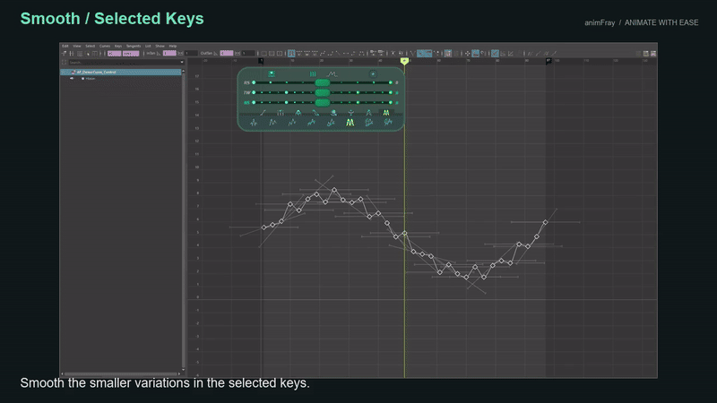Click the highlighted yellow Smooth Selected Keys tool
Screen dimensions: 717x403
click(x=350, y=123)
